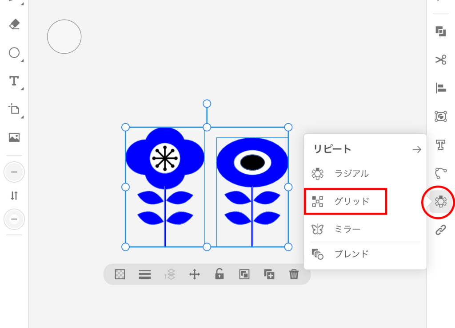Open the upper fill color swatch
The height and width of the screenshot is (328, 455).
click(14, 172)
